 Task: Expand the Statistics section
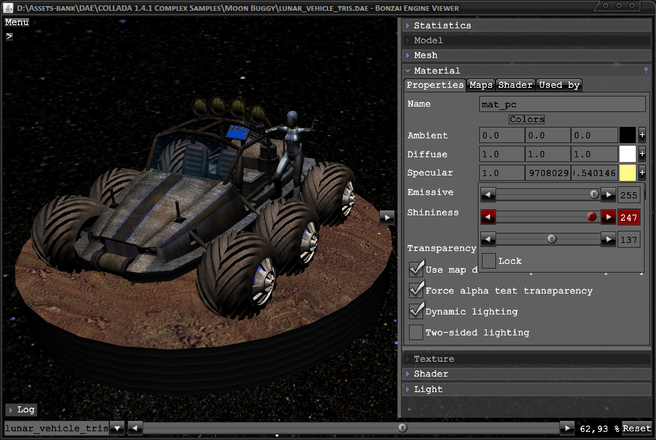click(x=442, y=25)
